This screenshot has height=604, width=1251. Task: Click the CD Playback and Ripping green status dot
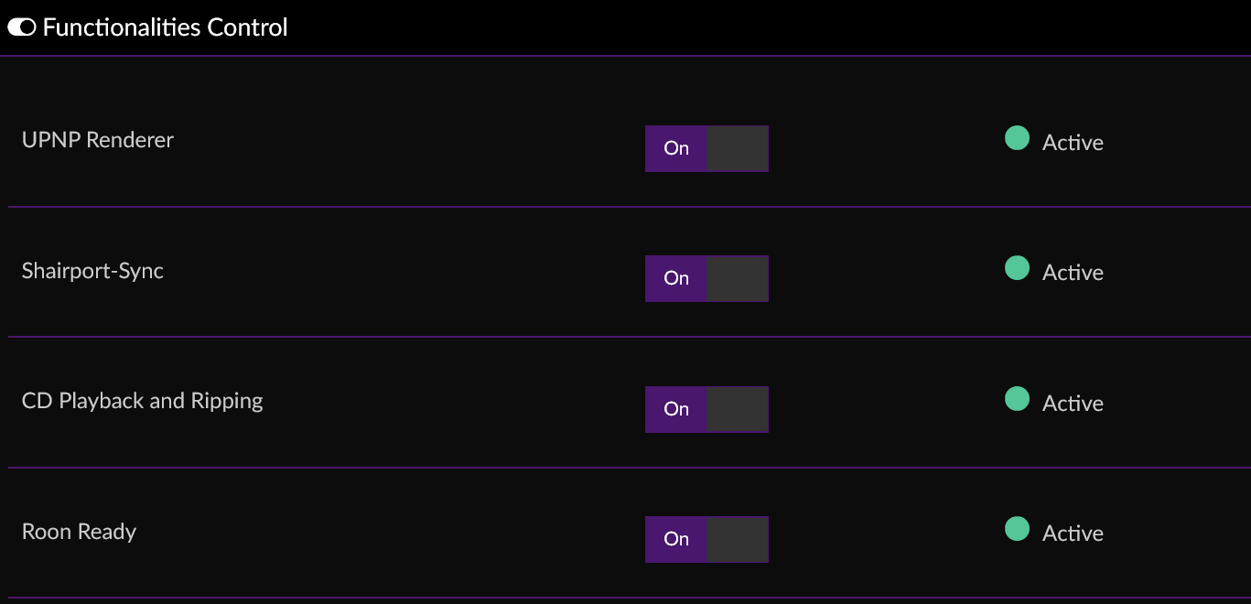[1017, 399]
